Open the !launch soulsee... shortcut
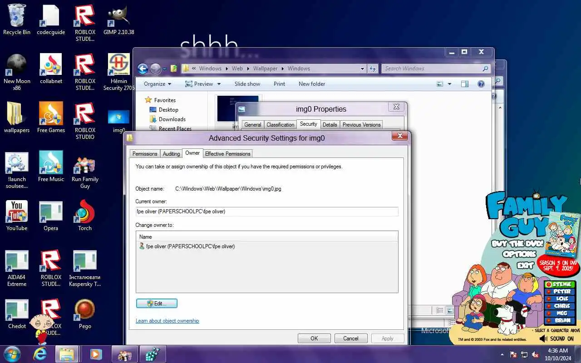This screenshot has width=581, height=363. tap(17, 170)
